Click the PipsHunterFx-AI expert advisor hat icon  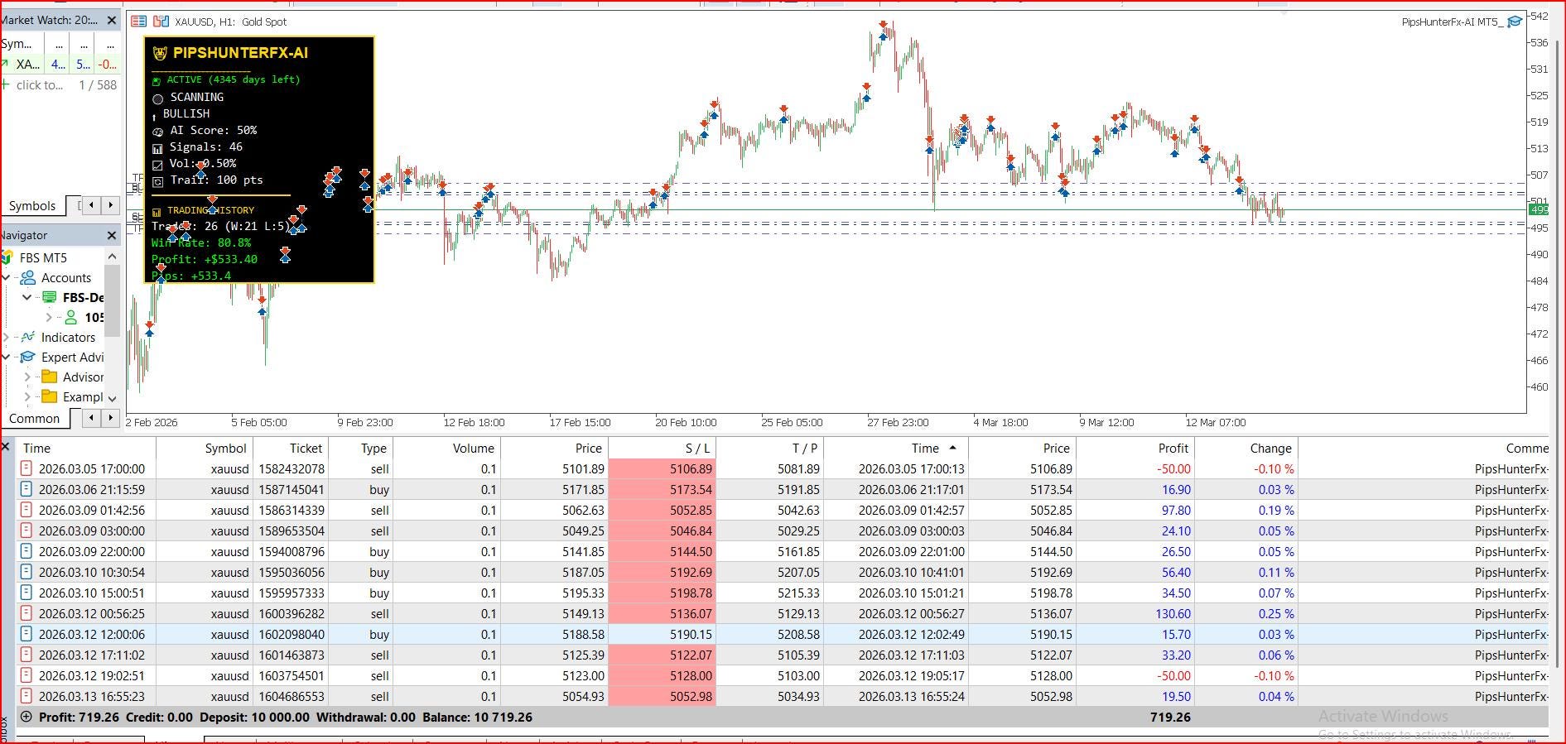tap(1515, 22)
